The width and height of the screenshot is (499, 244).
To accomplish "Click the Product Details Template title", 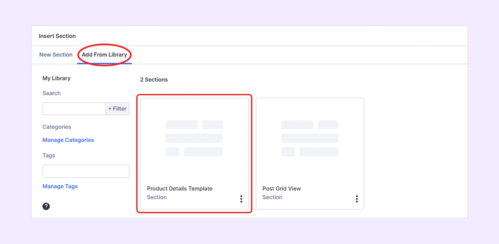I will tap(180, 189).
